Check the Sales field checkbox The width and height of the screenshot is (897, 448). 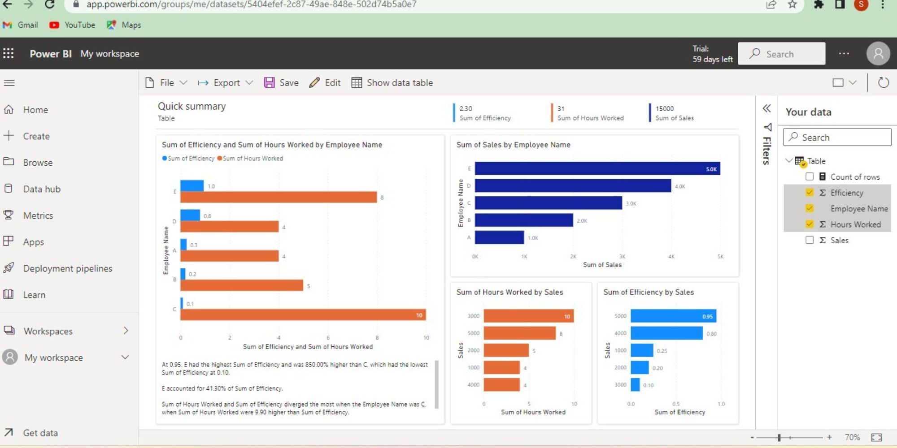[x=810, y=240]
